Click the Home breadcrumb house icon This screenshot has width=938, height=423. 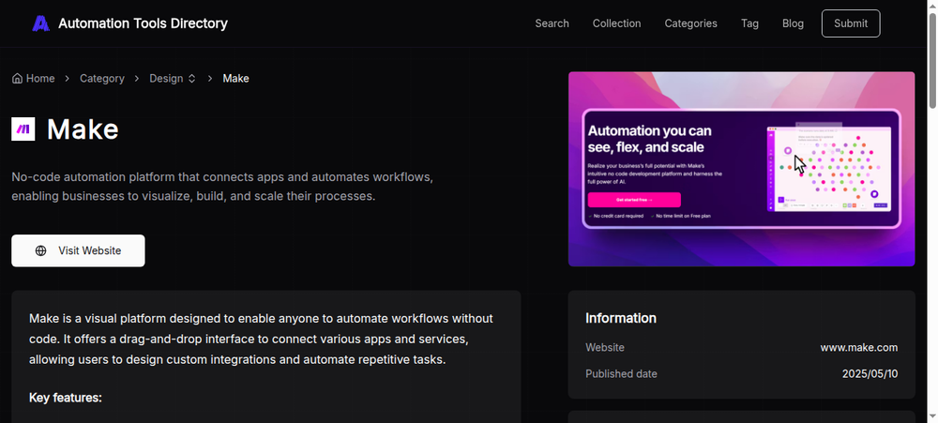(x=17, y=79)
